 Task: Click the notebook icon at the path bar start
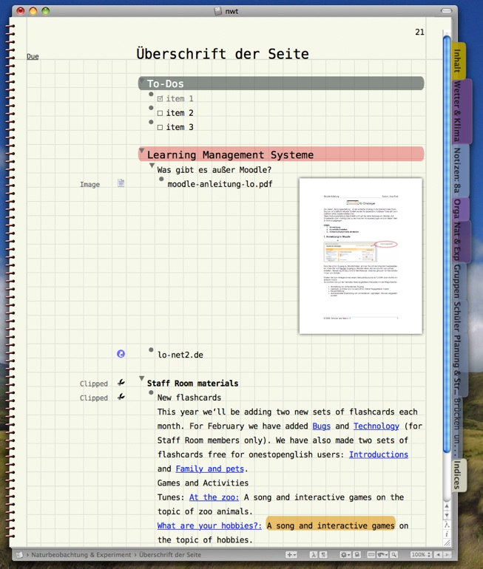(x=18, y=554)
